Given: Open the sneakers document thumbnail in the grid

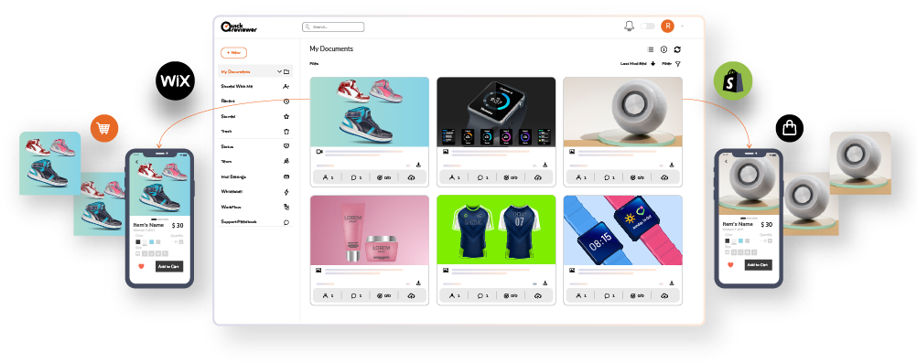Looking at the screenshot, I should point(370,112).
